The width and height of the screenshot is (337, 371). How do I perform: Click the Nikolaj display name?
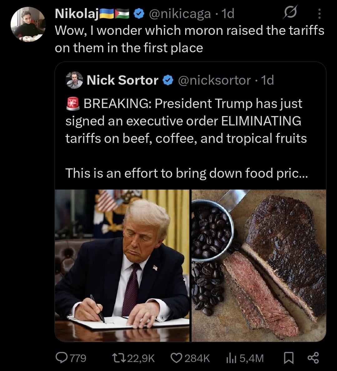77,14
